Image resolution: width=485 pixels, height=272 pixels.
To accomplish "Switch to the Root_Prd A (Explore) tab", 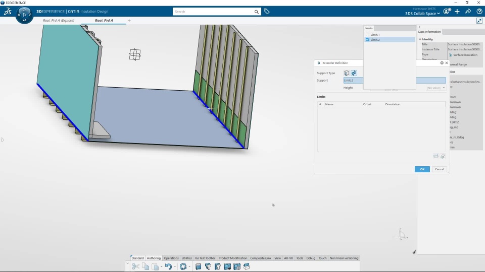I will pos(59,20).
